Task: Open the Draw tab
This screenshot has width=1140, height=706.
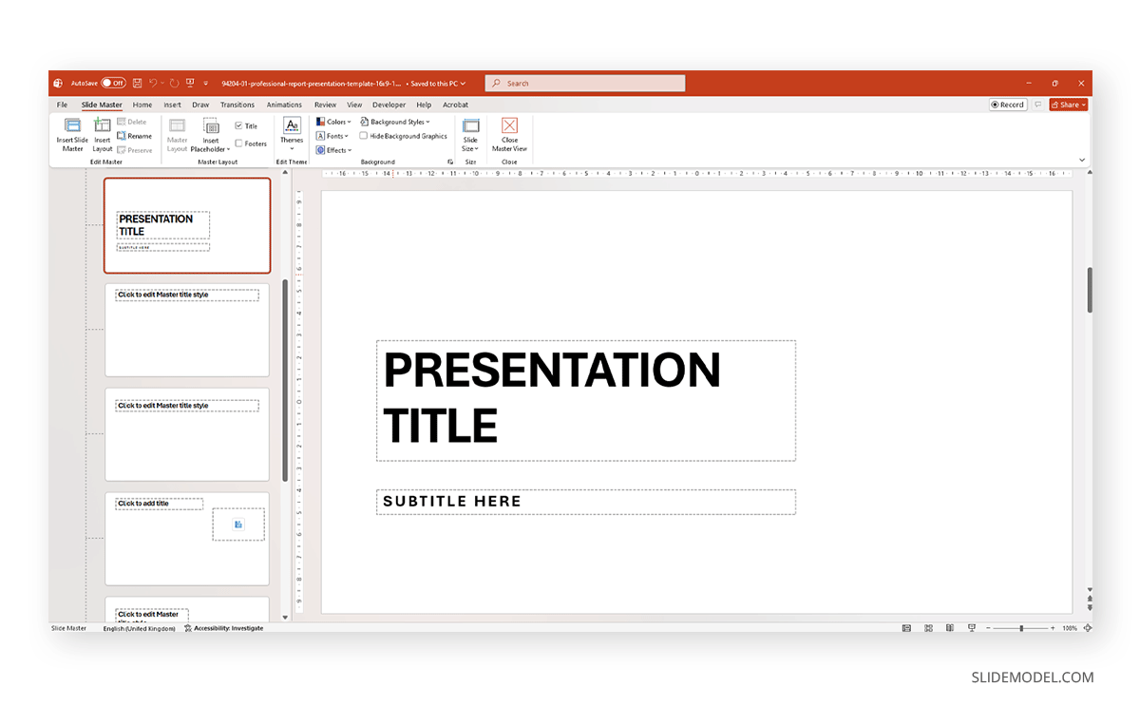Action: point(200,105)
